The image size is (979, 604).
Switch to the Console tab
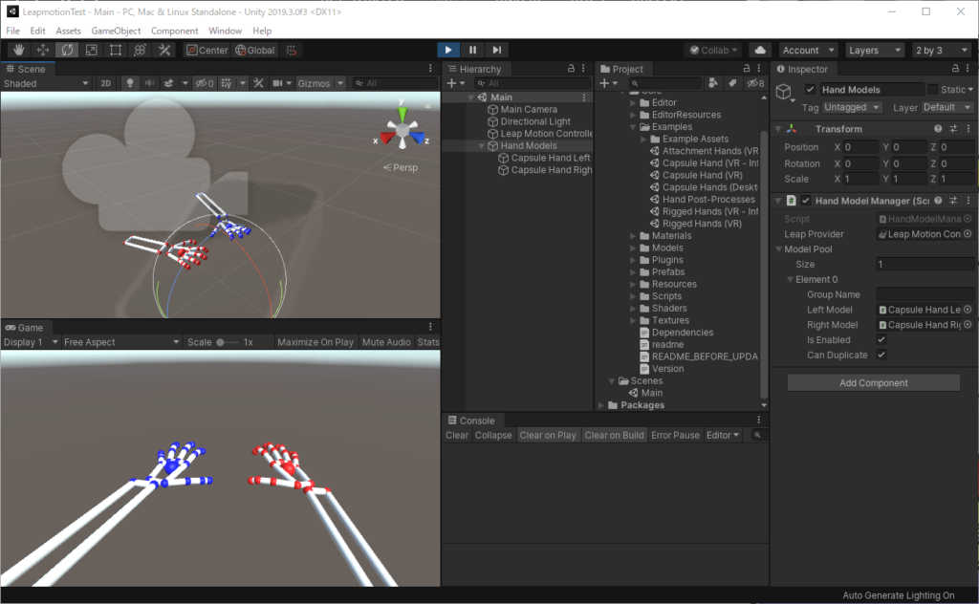tap(471, 421)
